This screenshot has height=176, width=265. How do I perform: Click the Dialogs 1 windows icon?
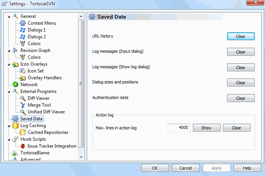pos(23,30)
